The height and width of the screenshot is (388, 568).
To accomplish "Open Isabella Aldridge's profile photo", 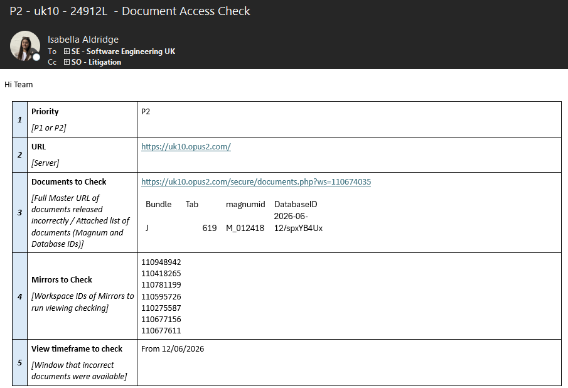I will (x=24, y=46).
